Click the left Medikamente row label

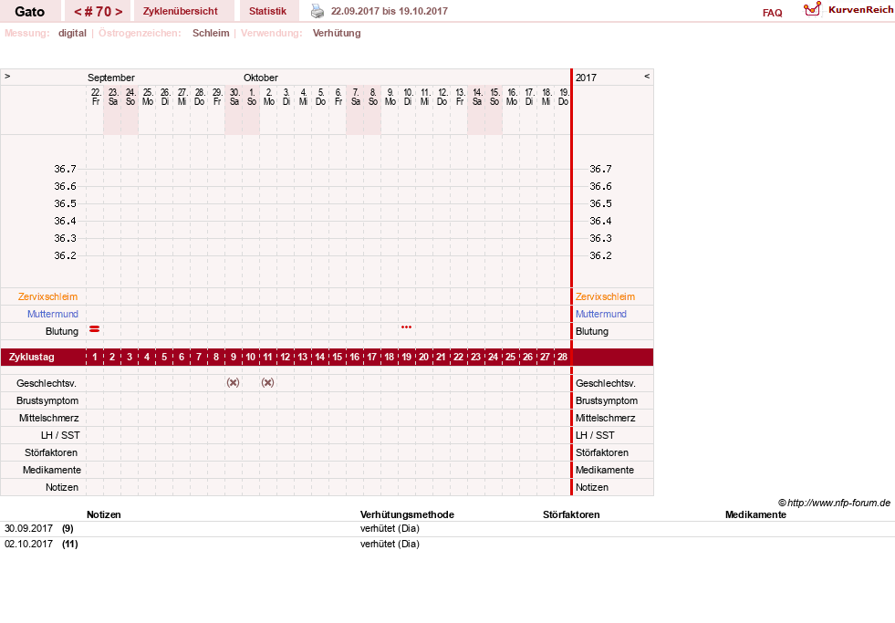(52, 470)
